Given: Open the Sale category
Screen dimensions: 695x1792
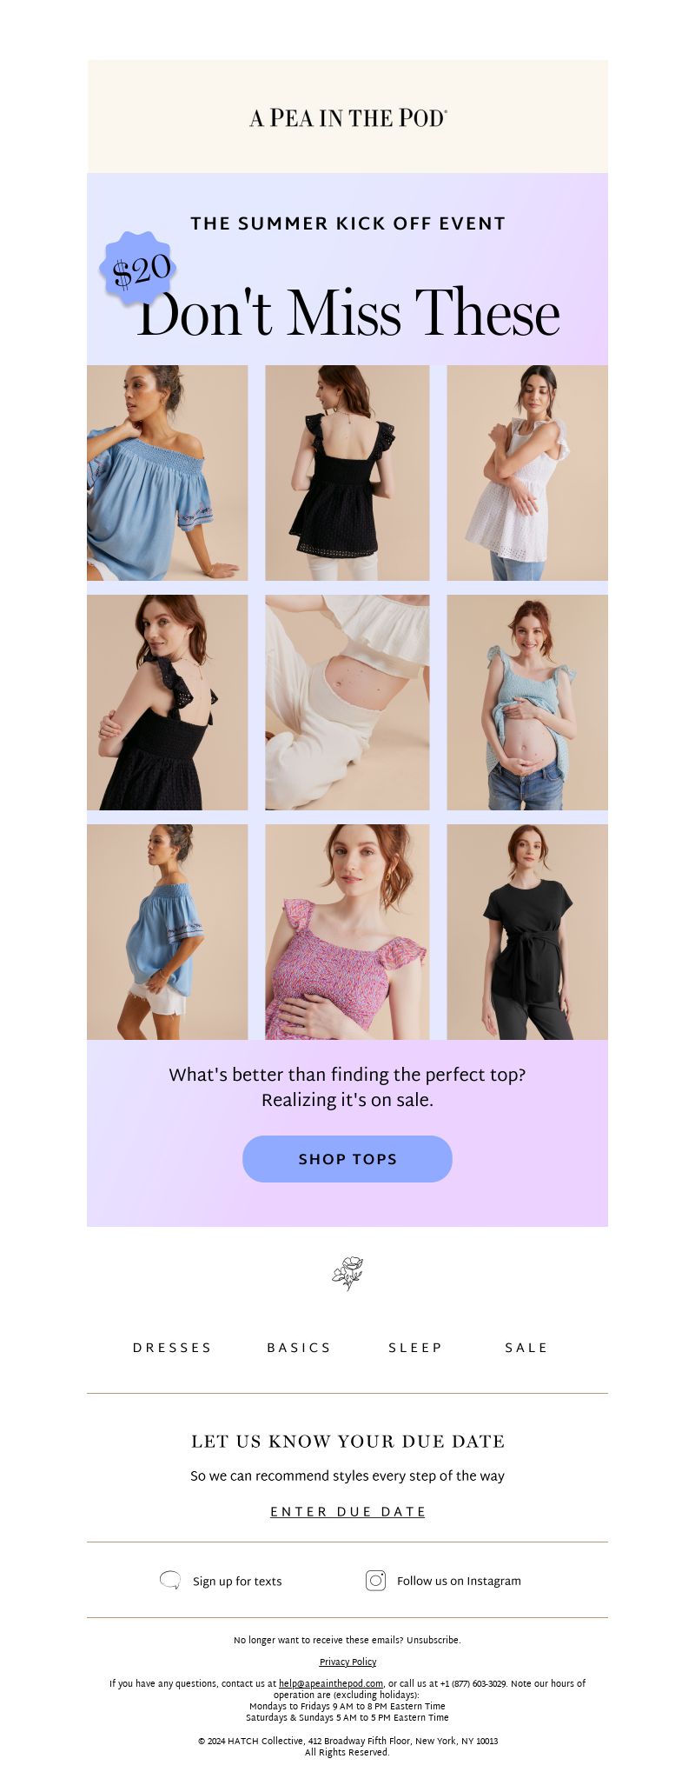Looking at the screenshot, I should (526, 1348).
